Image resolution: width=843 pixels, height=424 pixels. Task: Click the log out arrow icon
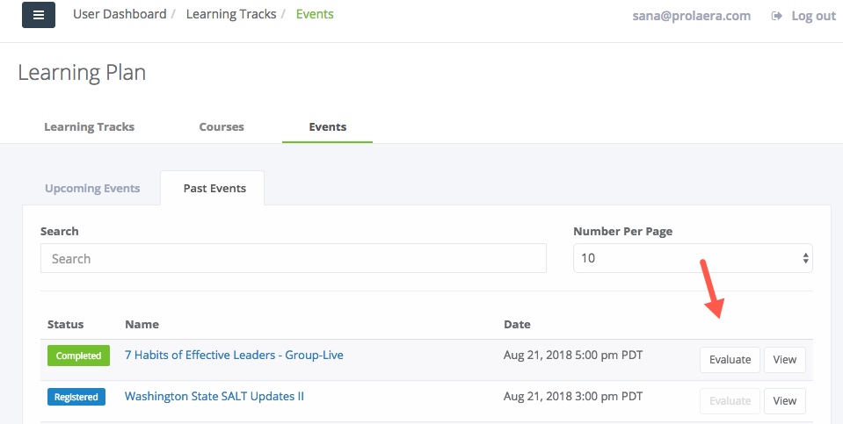pos(776,16)
